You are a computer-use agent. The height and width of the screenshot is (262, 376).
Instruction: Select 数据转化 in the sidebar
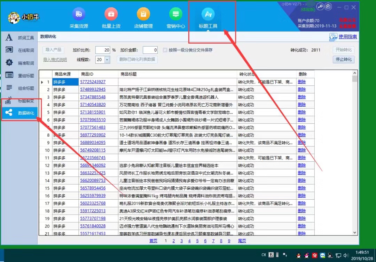click(x=19, y=113)
